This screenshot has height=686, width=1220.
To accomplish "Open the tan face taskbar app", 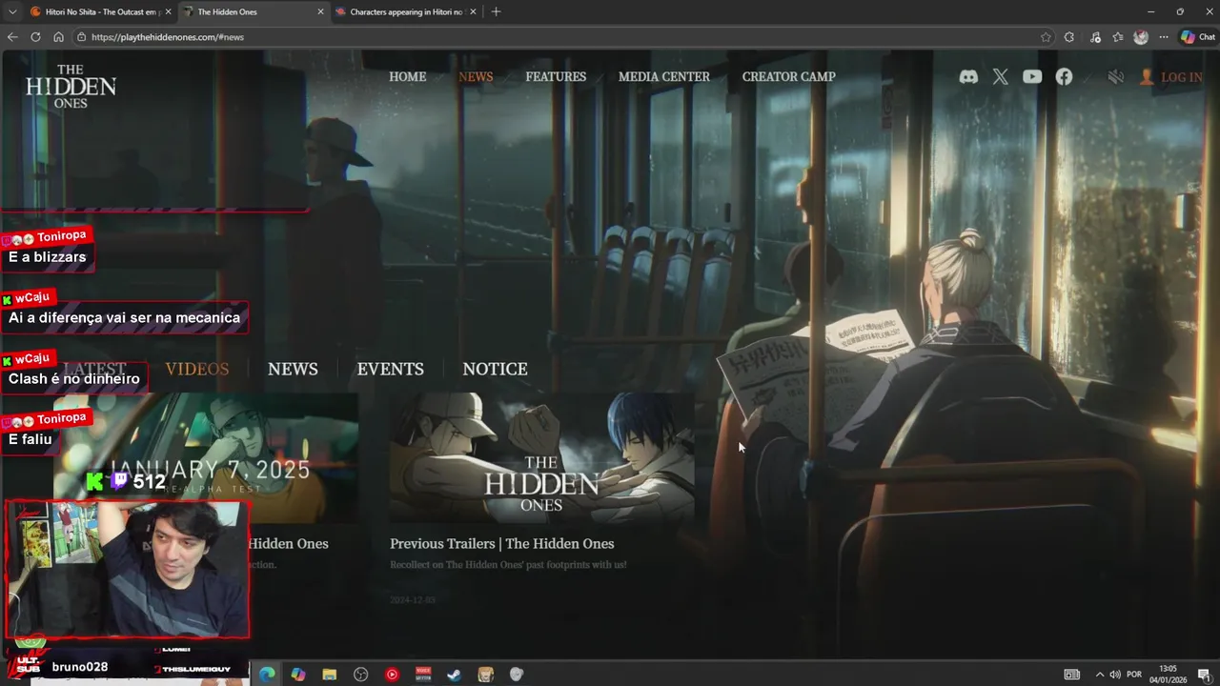I will tap(485, 675).
